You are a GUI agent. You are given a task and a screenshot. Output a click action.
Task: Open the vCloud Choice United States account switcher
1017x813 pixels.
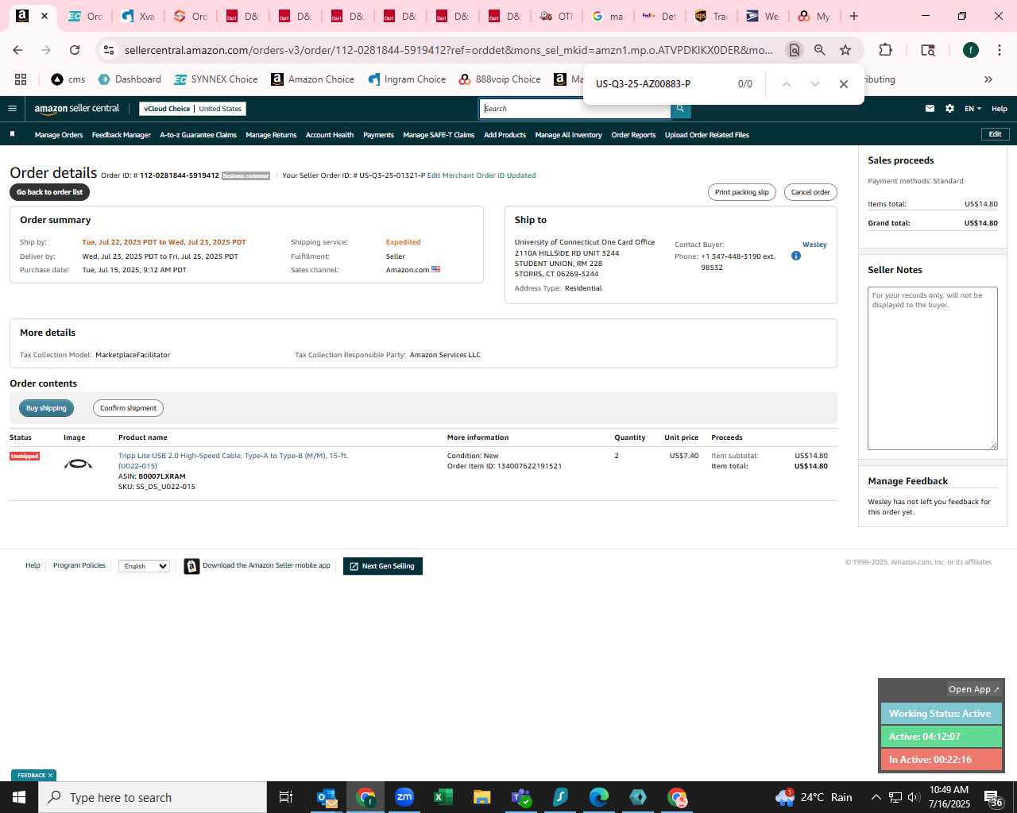coord(192,109)
